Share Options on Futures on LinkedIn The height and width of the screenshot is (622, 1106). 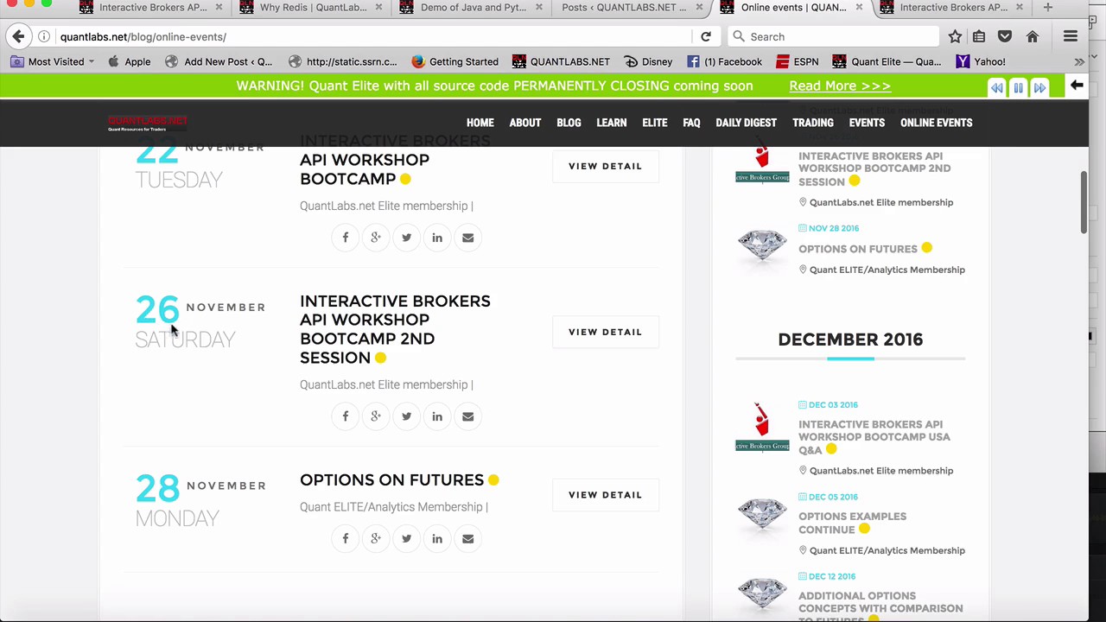click(437, 539)
